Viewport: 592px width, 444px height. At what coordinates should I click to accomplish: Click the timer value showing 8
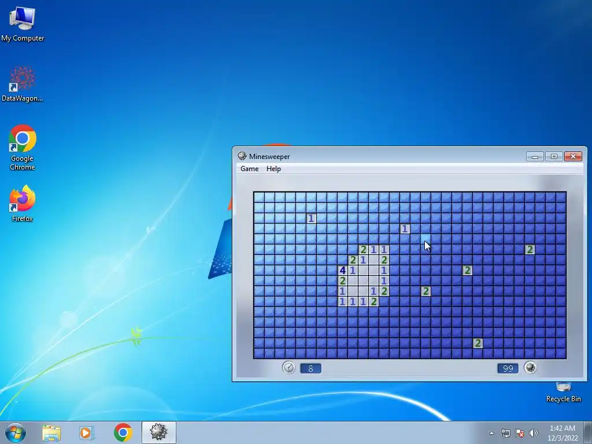coord(310,368)
